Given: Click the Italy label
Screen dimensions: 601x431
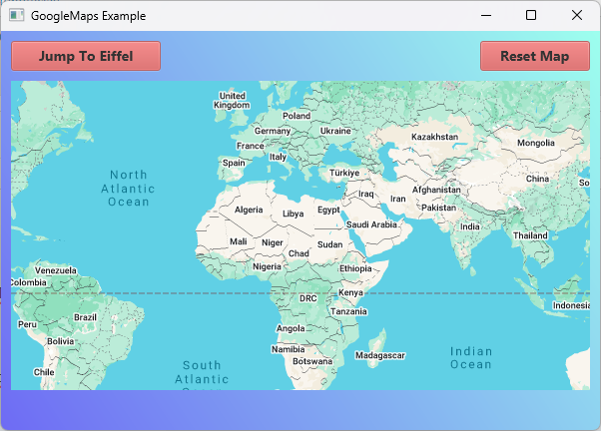Looking at the screenshot, I should pyautogui.click(x=278, y=157).
